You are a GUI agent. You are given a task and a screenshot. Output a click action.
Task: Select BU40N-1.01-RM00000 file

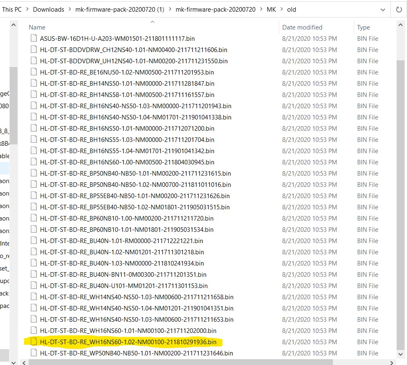122,241
